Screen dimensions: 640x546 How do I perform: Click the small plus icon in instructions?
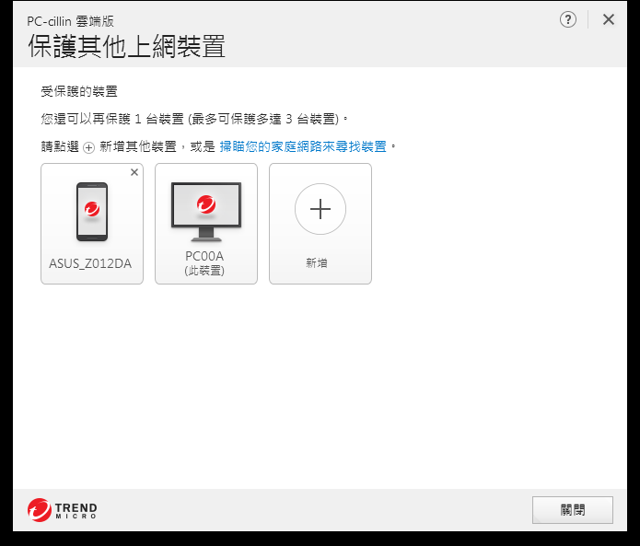[89, 147]
